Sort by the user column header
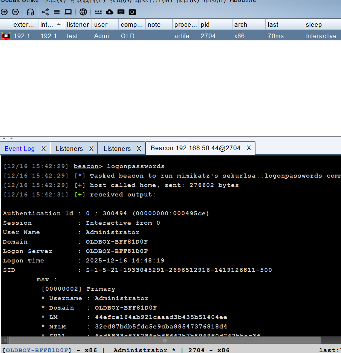Screen dimensions: 341x353 (x=105, y=25)
